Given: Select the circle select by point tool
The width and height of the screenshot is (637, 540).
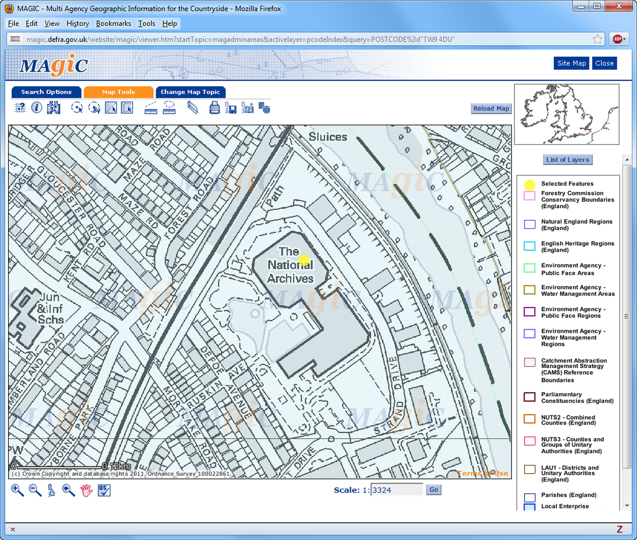Looking at the screenshot, I should pos(77,108).
